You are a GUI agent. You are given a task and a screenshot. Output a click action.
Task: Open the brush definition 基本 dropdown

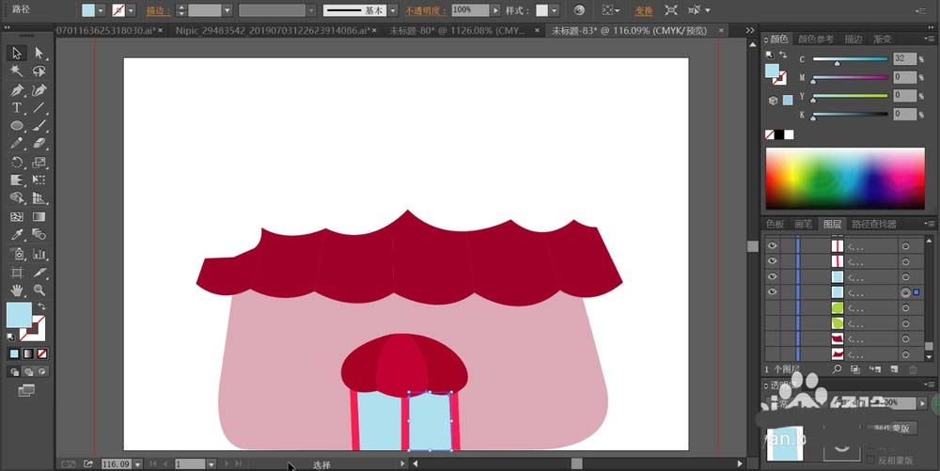[x=393, y=10]
